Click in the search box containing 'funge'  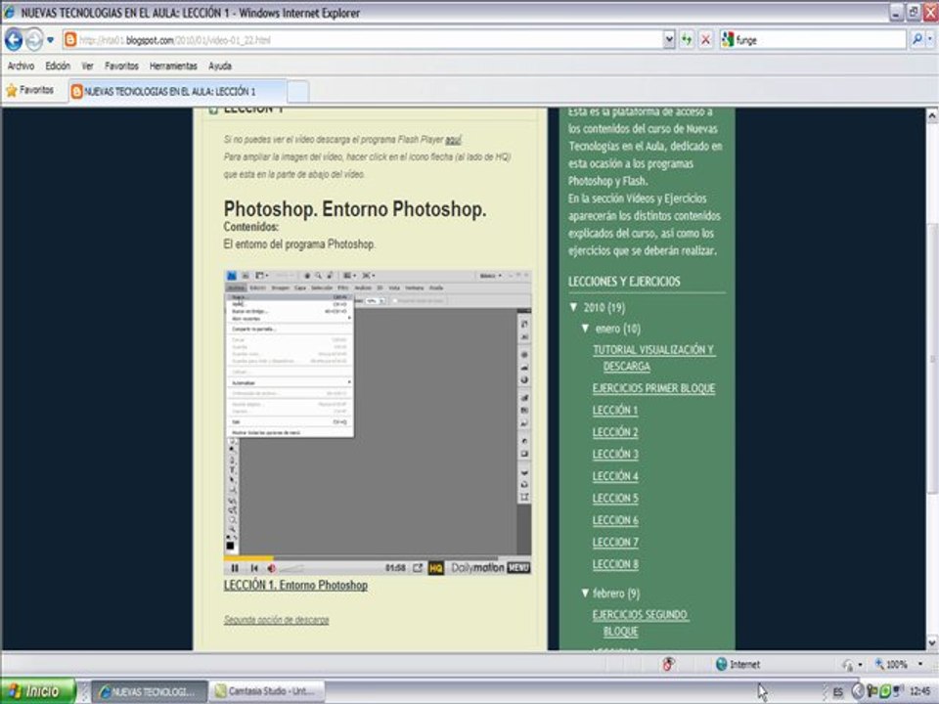820,40
